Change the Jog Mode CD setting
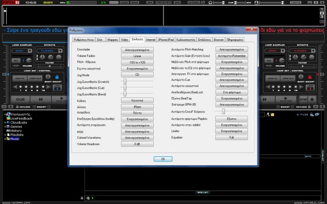This screenshot has width=327, height=204. pos(137,75)
